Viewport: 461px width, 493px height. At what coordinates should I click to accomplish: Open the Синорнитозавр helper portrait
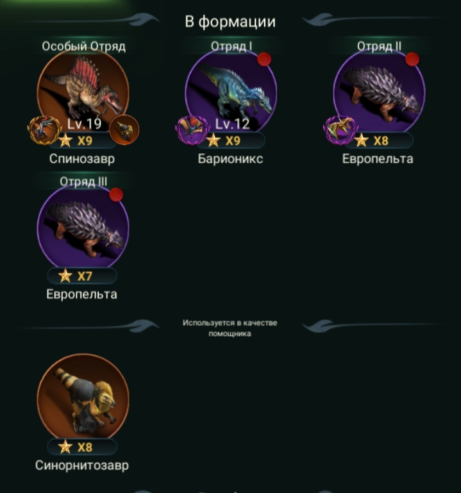tap(83, 397)
